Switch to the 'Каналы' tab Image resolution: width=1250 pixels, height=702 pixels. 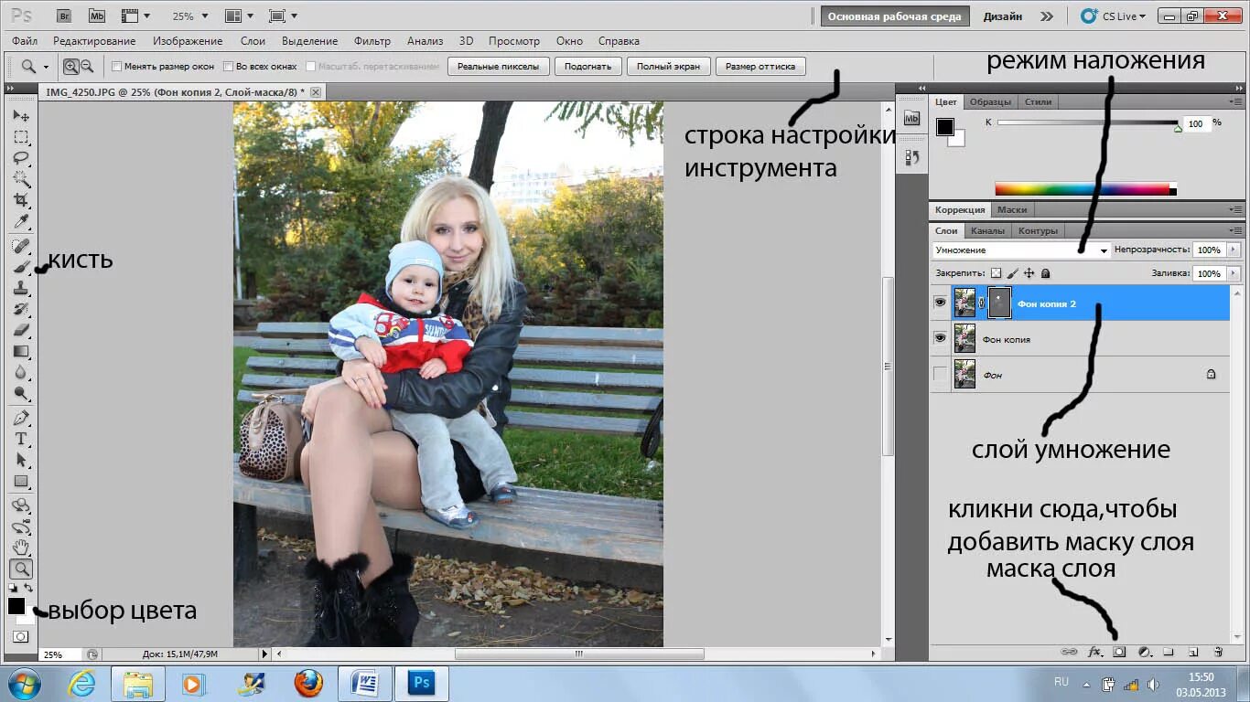pos(988,230)
